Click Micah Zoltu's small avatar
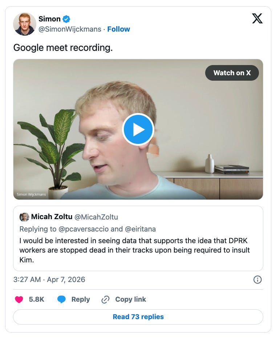Viewport: 276px width, 338px height. pyautogui.click(x=24, y=217)
